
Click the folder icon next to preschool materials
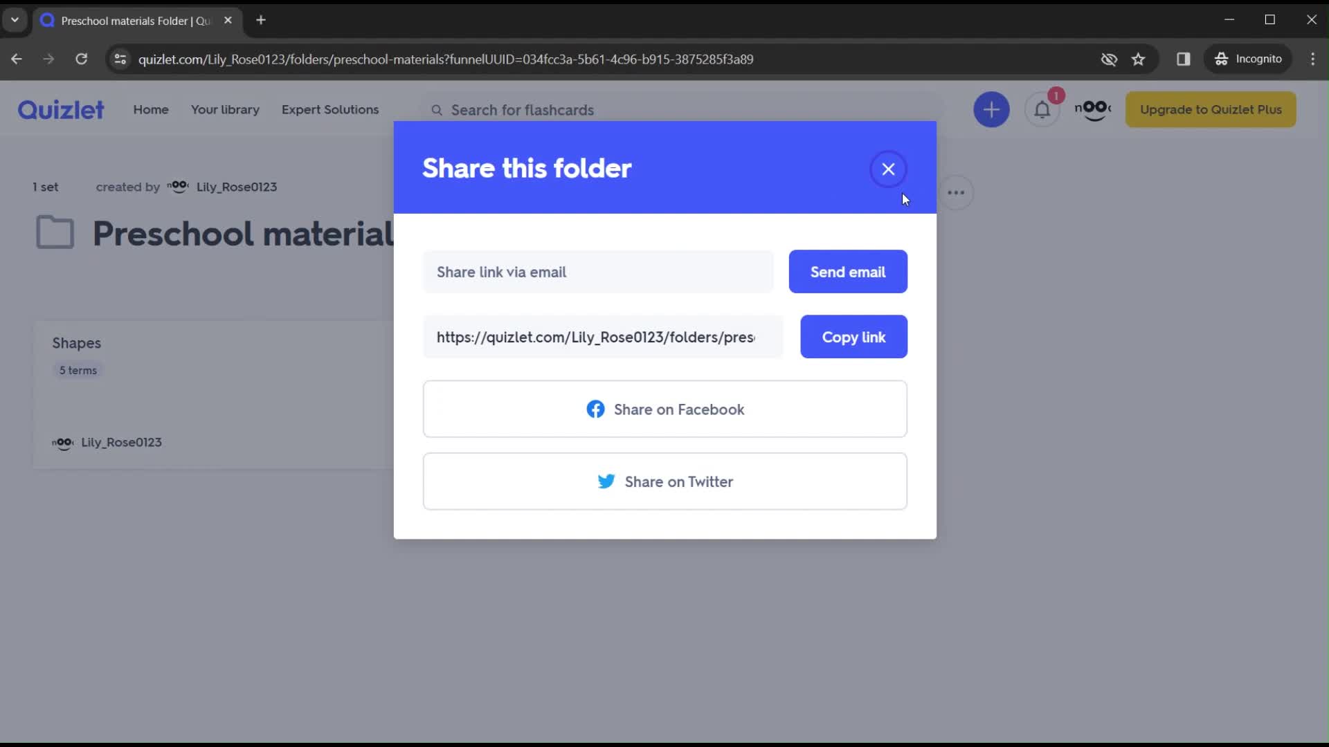click(x=55, y=234)
